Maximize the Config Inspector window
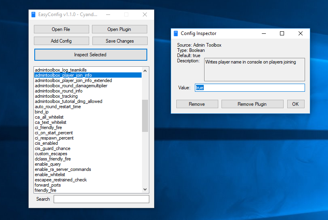328x220 pixels. coord(282,33)
